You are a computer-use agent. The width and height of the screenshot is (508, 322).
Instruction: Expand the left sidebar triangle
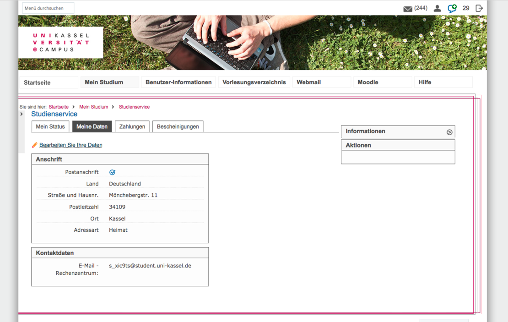(22, 114)
